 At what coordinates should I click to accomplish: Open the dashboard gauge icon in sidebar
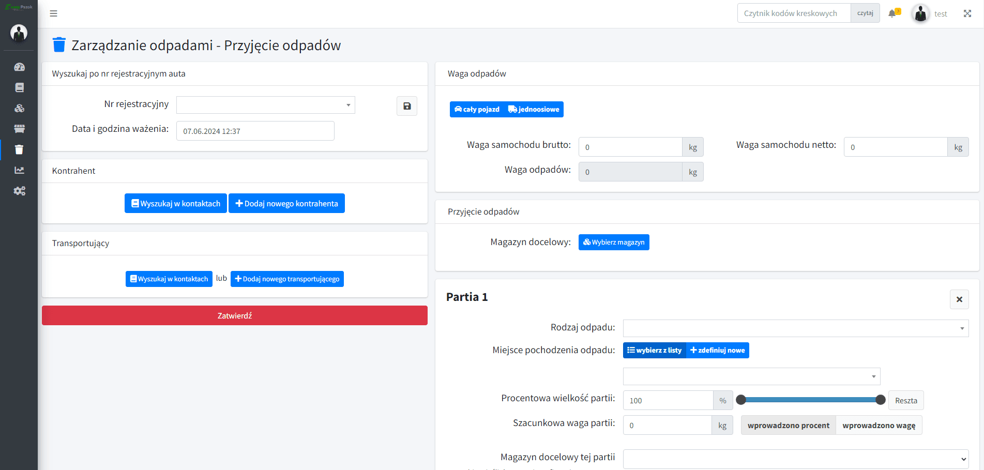pyautogui.click(x=19, y=67)
